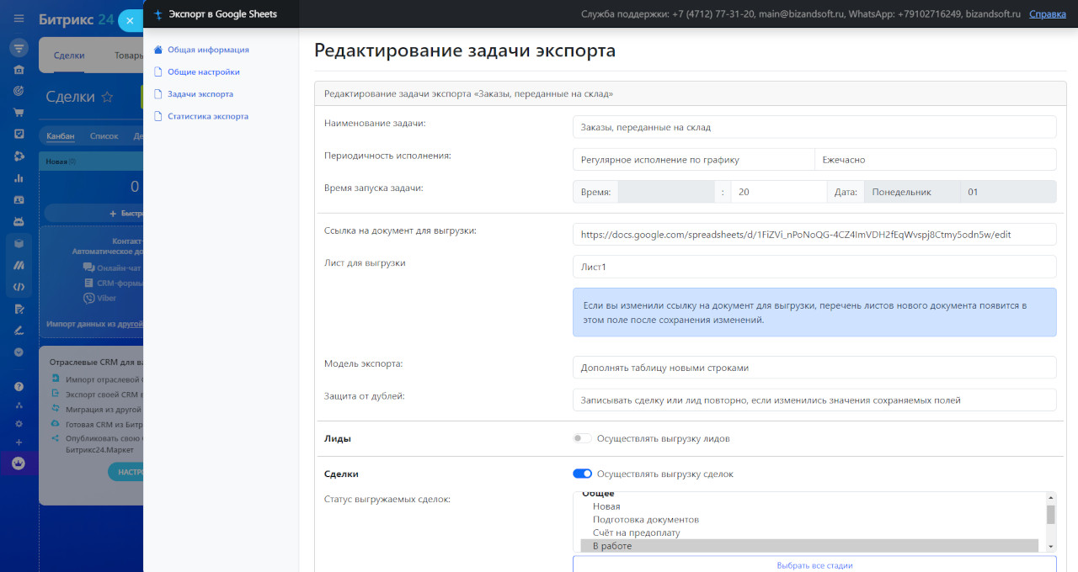Screen dimensions: 1078x572
Task: Go to Задачи экспорта in side menu
Action: 200,94
